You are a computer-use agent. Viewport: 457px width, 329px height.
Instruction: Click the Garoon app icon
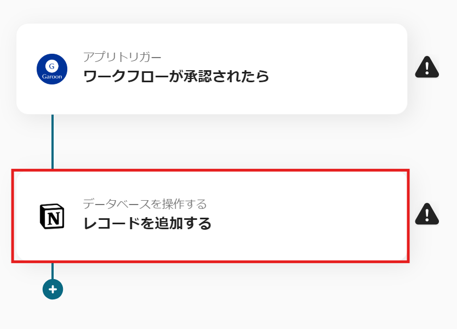pyautogui.click(x=52, y=70)
